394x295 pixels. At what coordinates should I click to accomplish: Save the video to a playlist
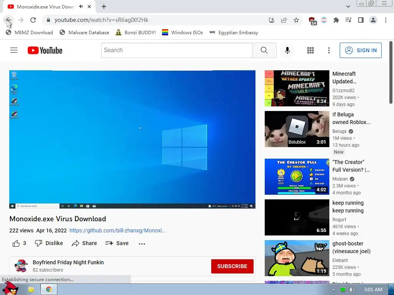click(117, 243)
